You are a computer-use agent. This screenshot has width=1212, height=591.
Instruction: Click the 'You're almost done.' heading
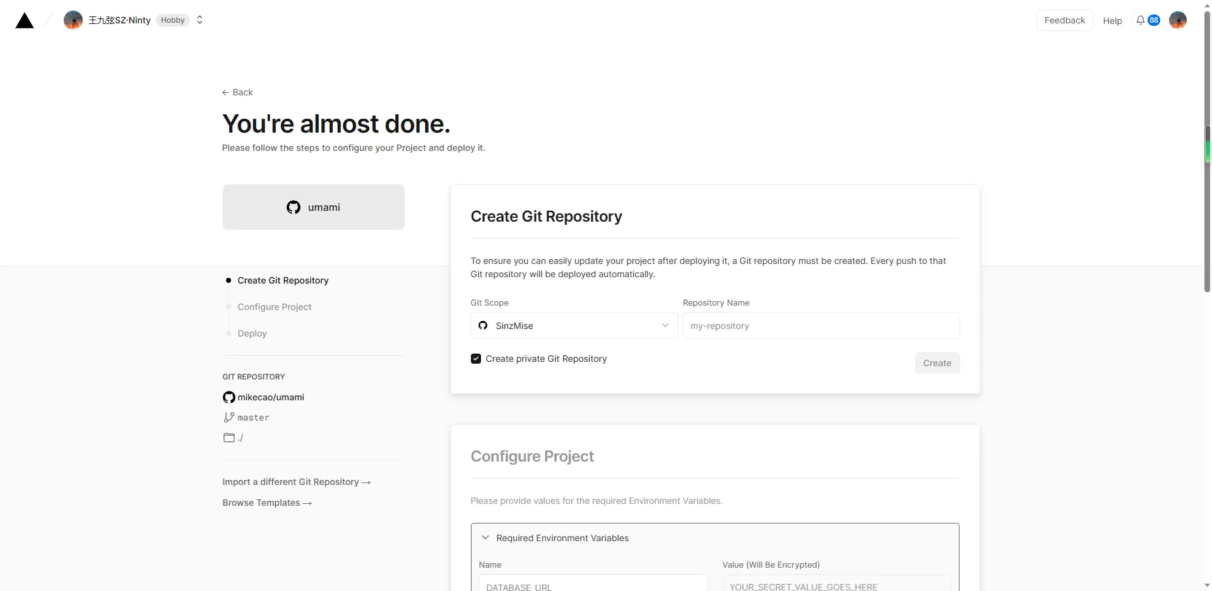click(x=336, y=124)
